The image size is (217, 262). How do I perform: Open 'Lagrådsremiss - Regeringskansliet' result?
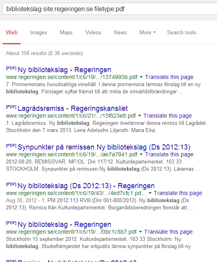pos(73,108)
